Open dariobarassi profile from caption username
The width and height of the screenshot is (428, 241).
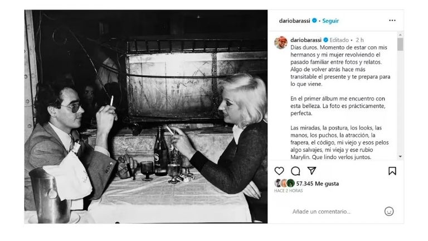click(306, 40)
